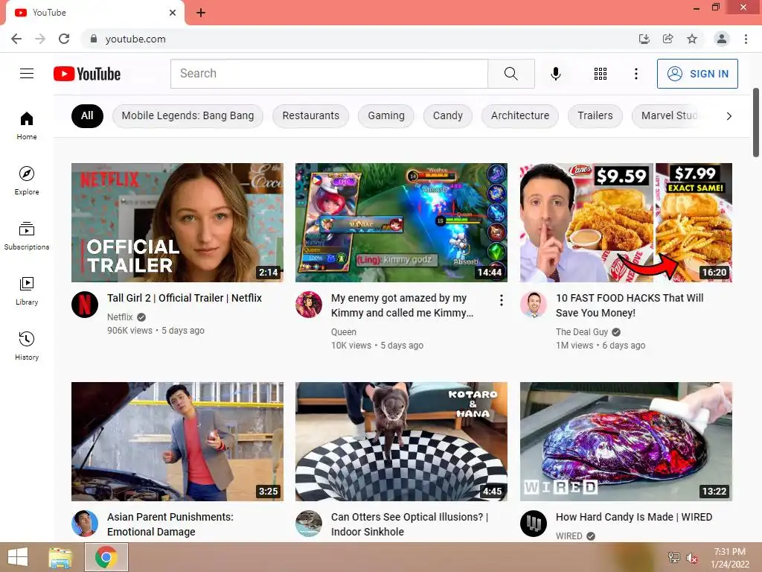Image resolution: width=762 pixels, height=572 pixels.
Task: Click the otter video channel avatar
Action: [309, 524]
